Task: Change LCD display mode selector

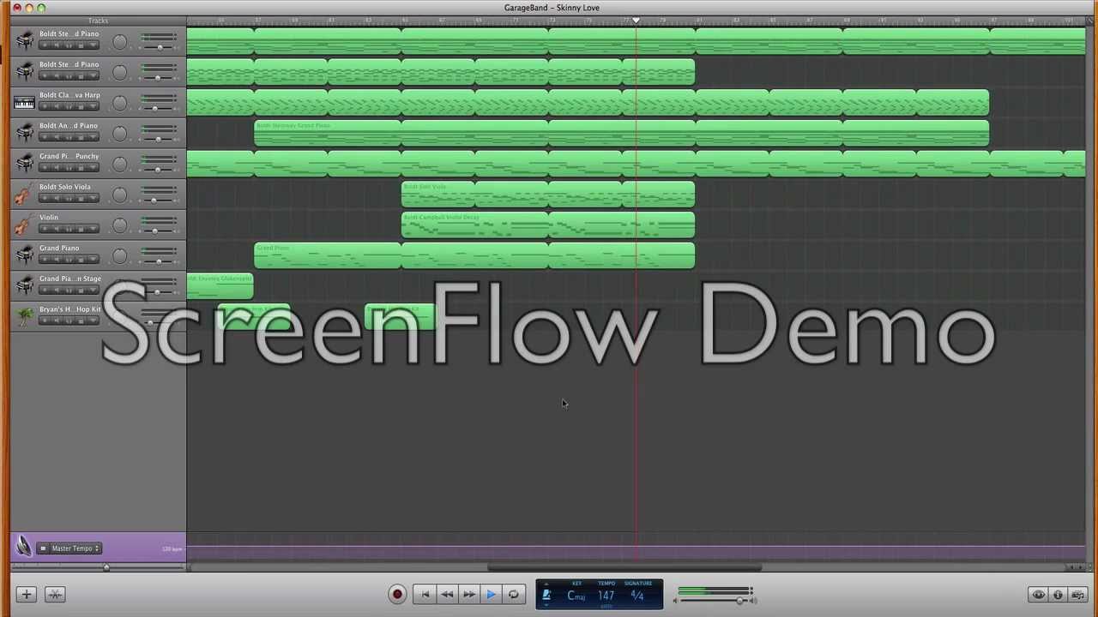Action: coord(546,595)
